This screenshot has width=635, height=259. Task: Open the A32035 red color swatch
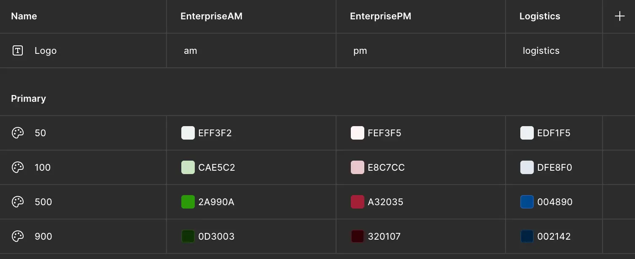[x=358, y=202]
